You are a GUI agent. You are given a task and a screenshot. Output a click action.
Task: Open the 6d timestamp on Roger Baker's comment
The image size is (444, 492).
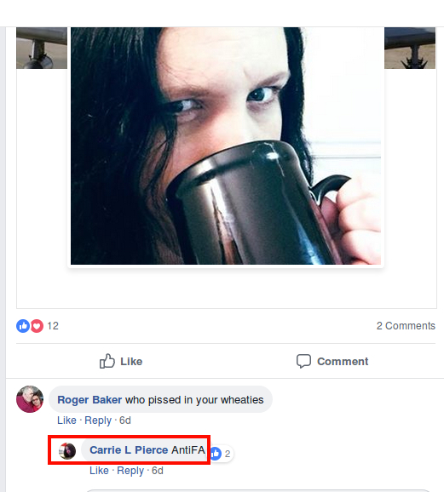pyautogui.click(x=125, y=420)
